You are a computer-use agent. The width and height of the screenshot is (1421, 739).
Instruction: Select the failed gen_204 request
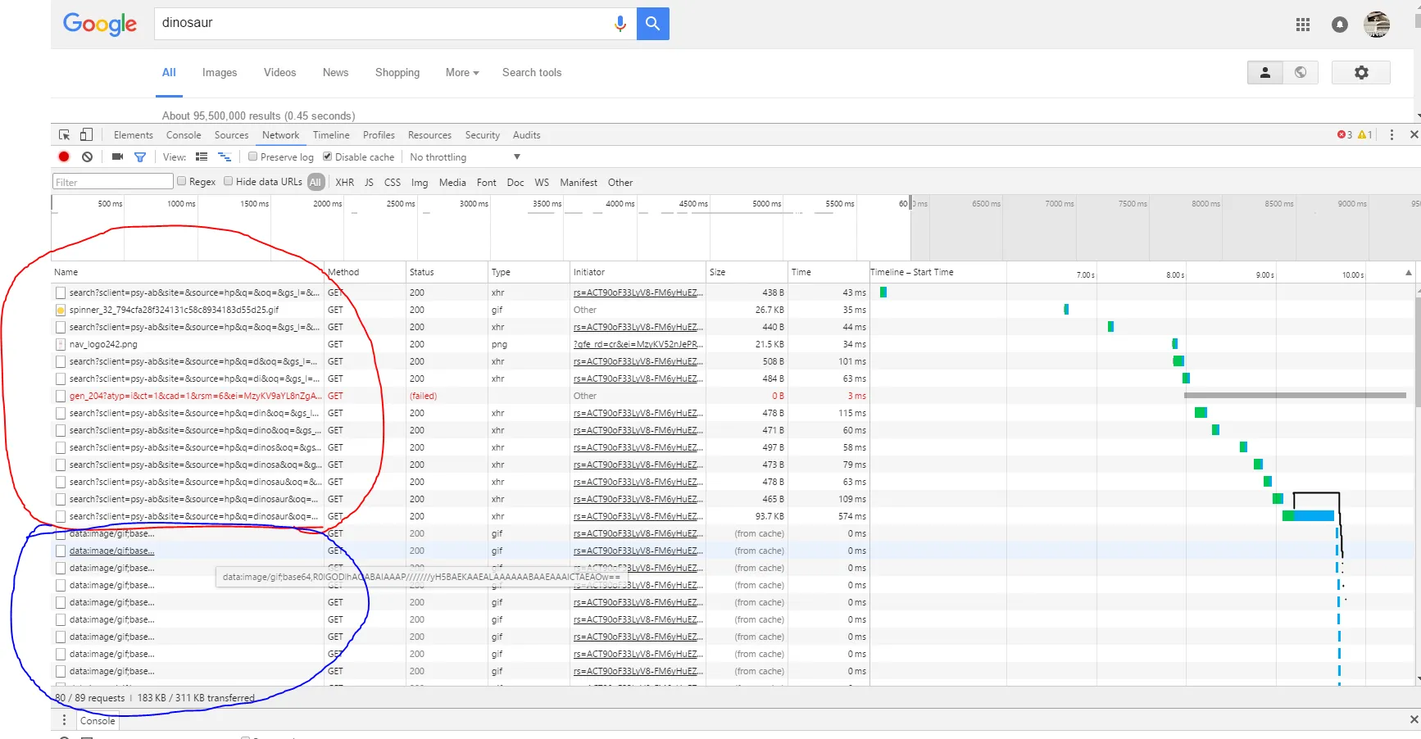[x=195, y=397]
